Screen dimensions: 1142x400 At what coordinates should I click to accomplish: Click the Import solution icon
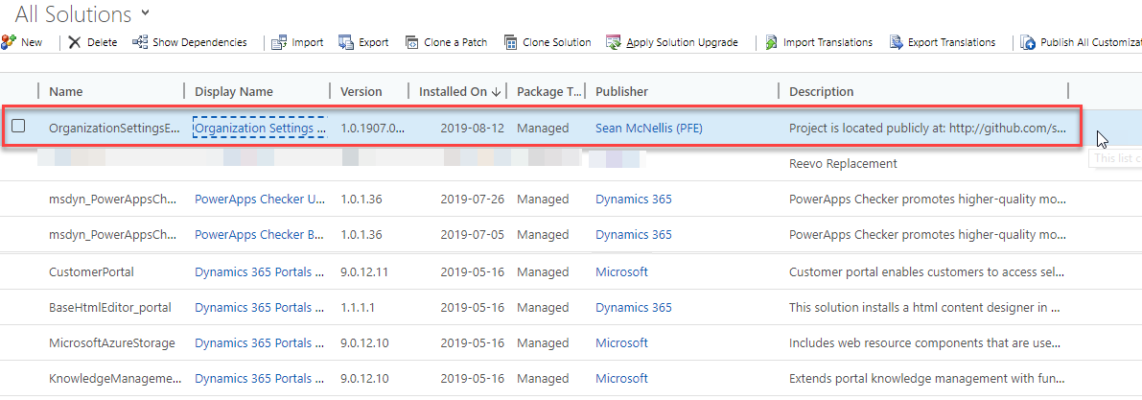[280, 42]
